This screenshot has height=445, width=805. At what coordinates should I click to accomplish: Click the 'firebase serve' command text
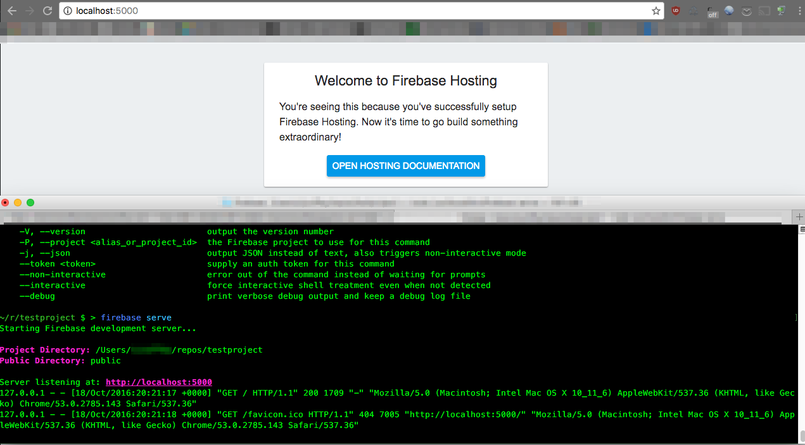click(136, 318)
